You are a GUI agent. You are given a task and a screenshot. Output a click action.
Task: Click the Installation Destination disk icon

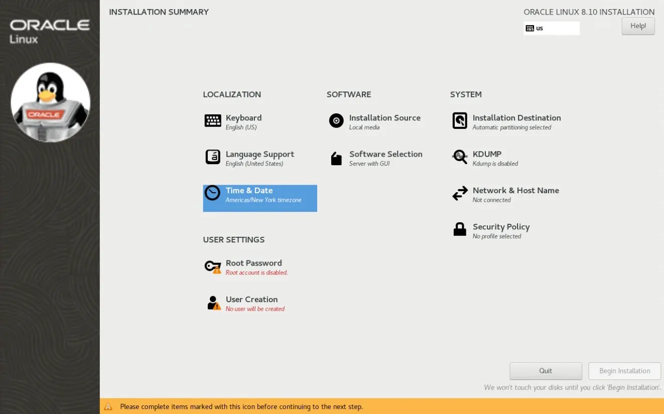click(x=460, y=121)
